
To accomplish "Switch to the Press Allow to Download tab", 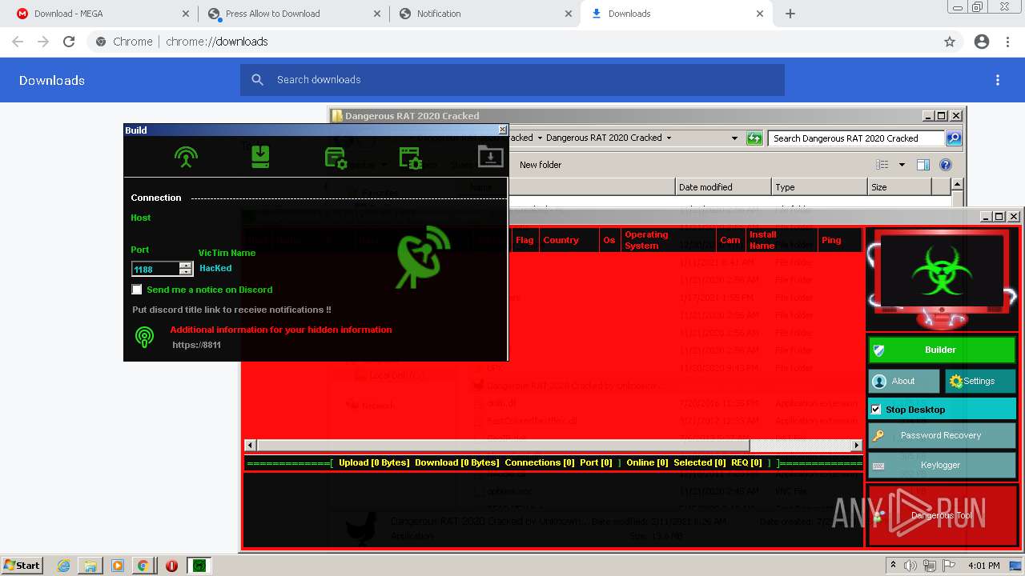I will pyautogui.click(x=294, y=14).
